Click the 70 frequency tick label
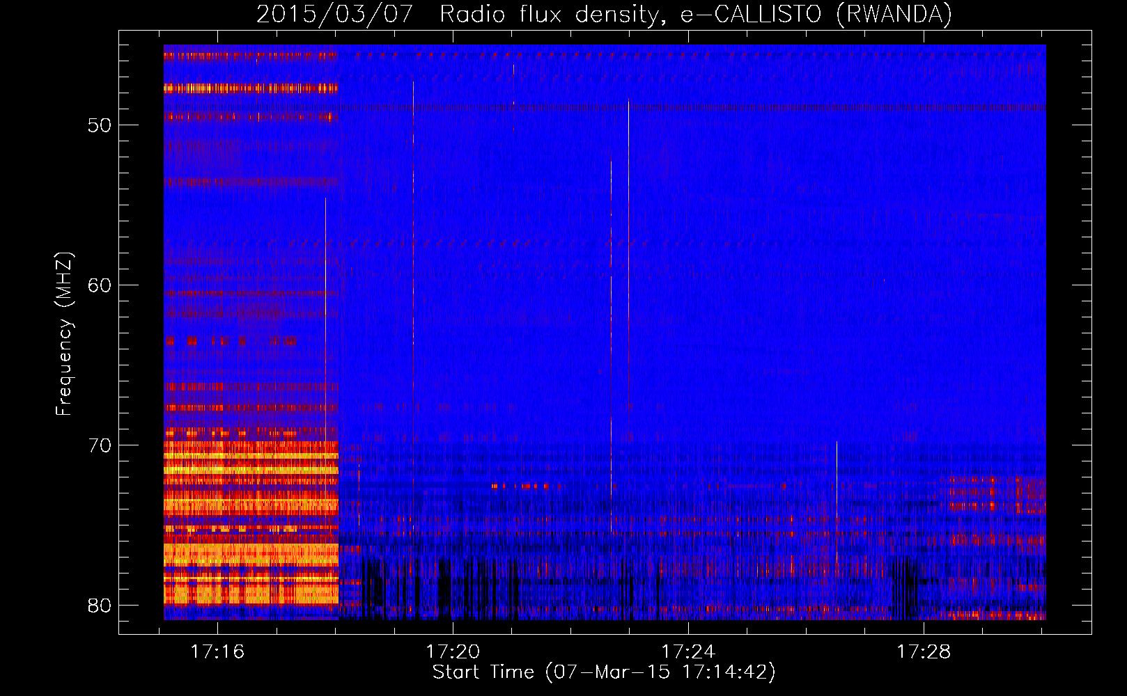Screen dimensions: 1127x696 [100, 445]
